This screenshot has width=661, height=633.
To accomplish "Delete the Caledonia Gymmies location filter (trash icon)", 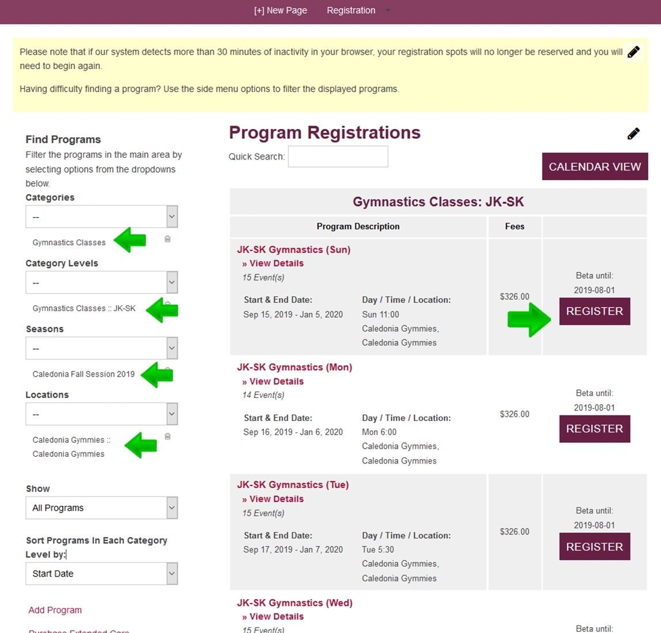I will (168, 437).
